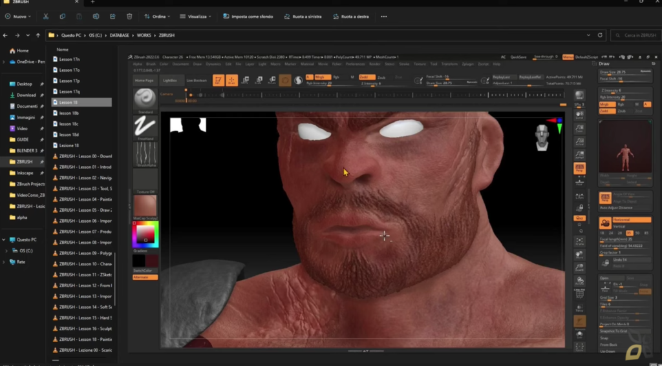Open Explorer's three-dot more options menu
Screen dimensions: 662x366
[384, 16]
